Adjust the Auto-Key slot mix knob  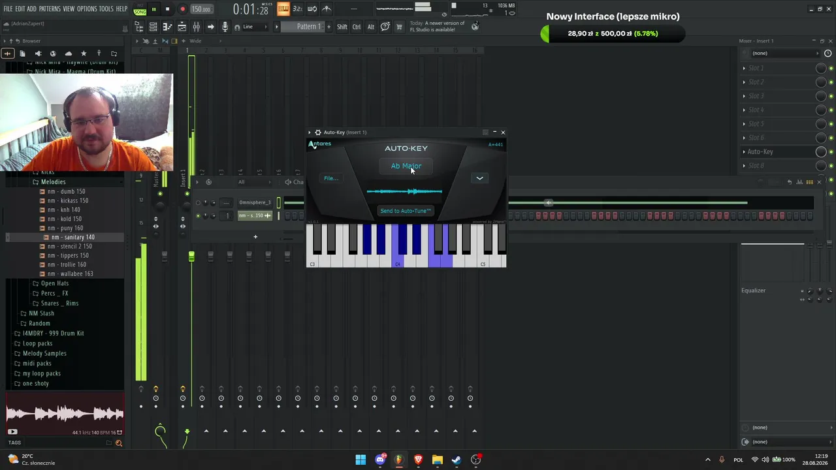821,151
